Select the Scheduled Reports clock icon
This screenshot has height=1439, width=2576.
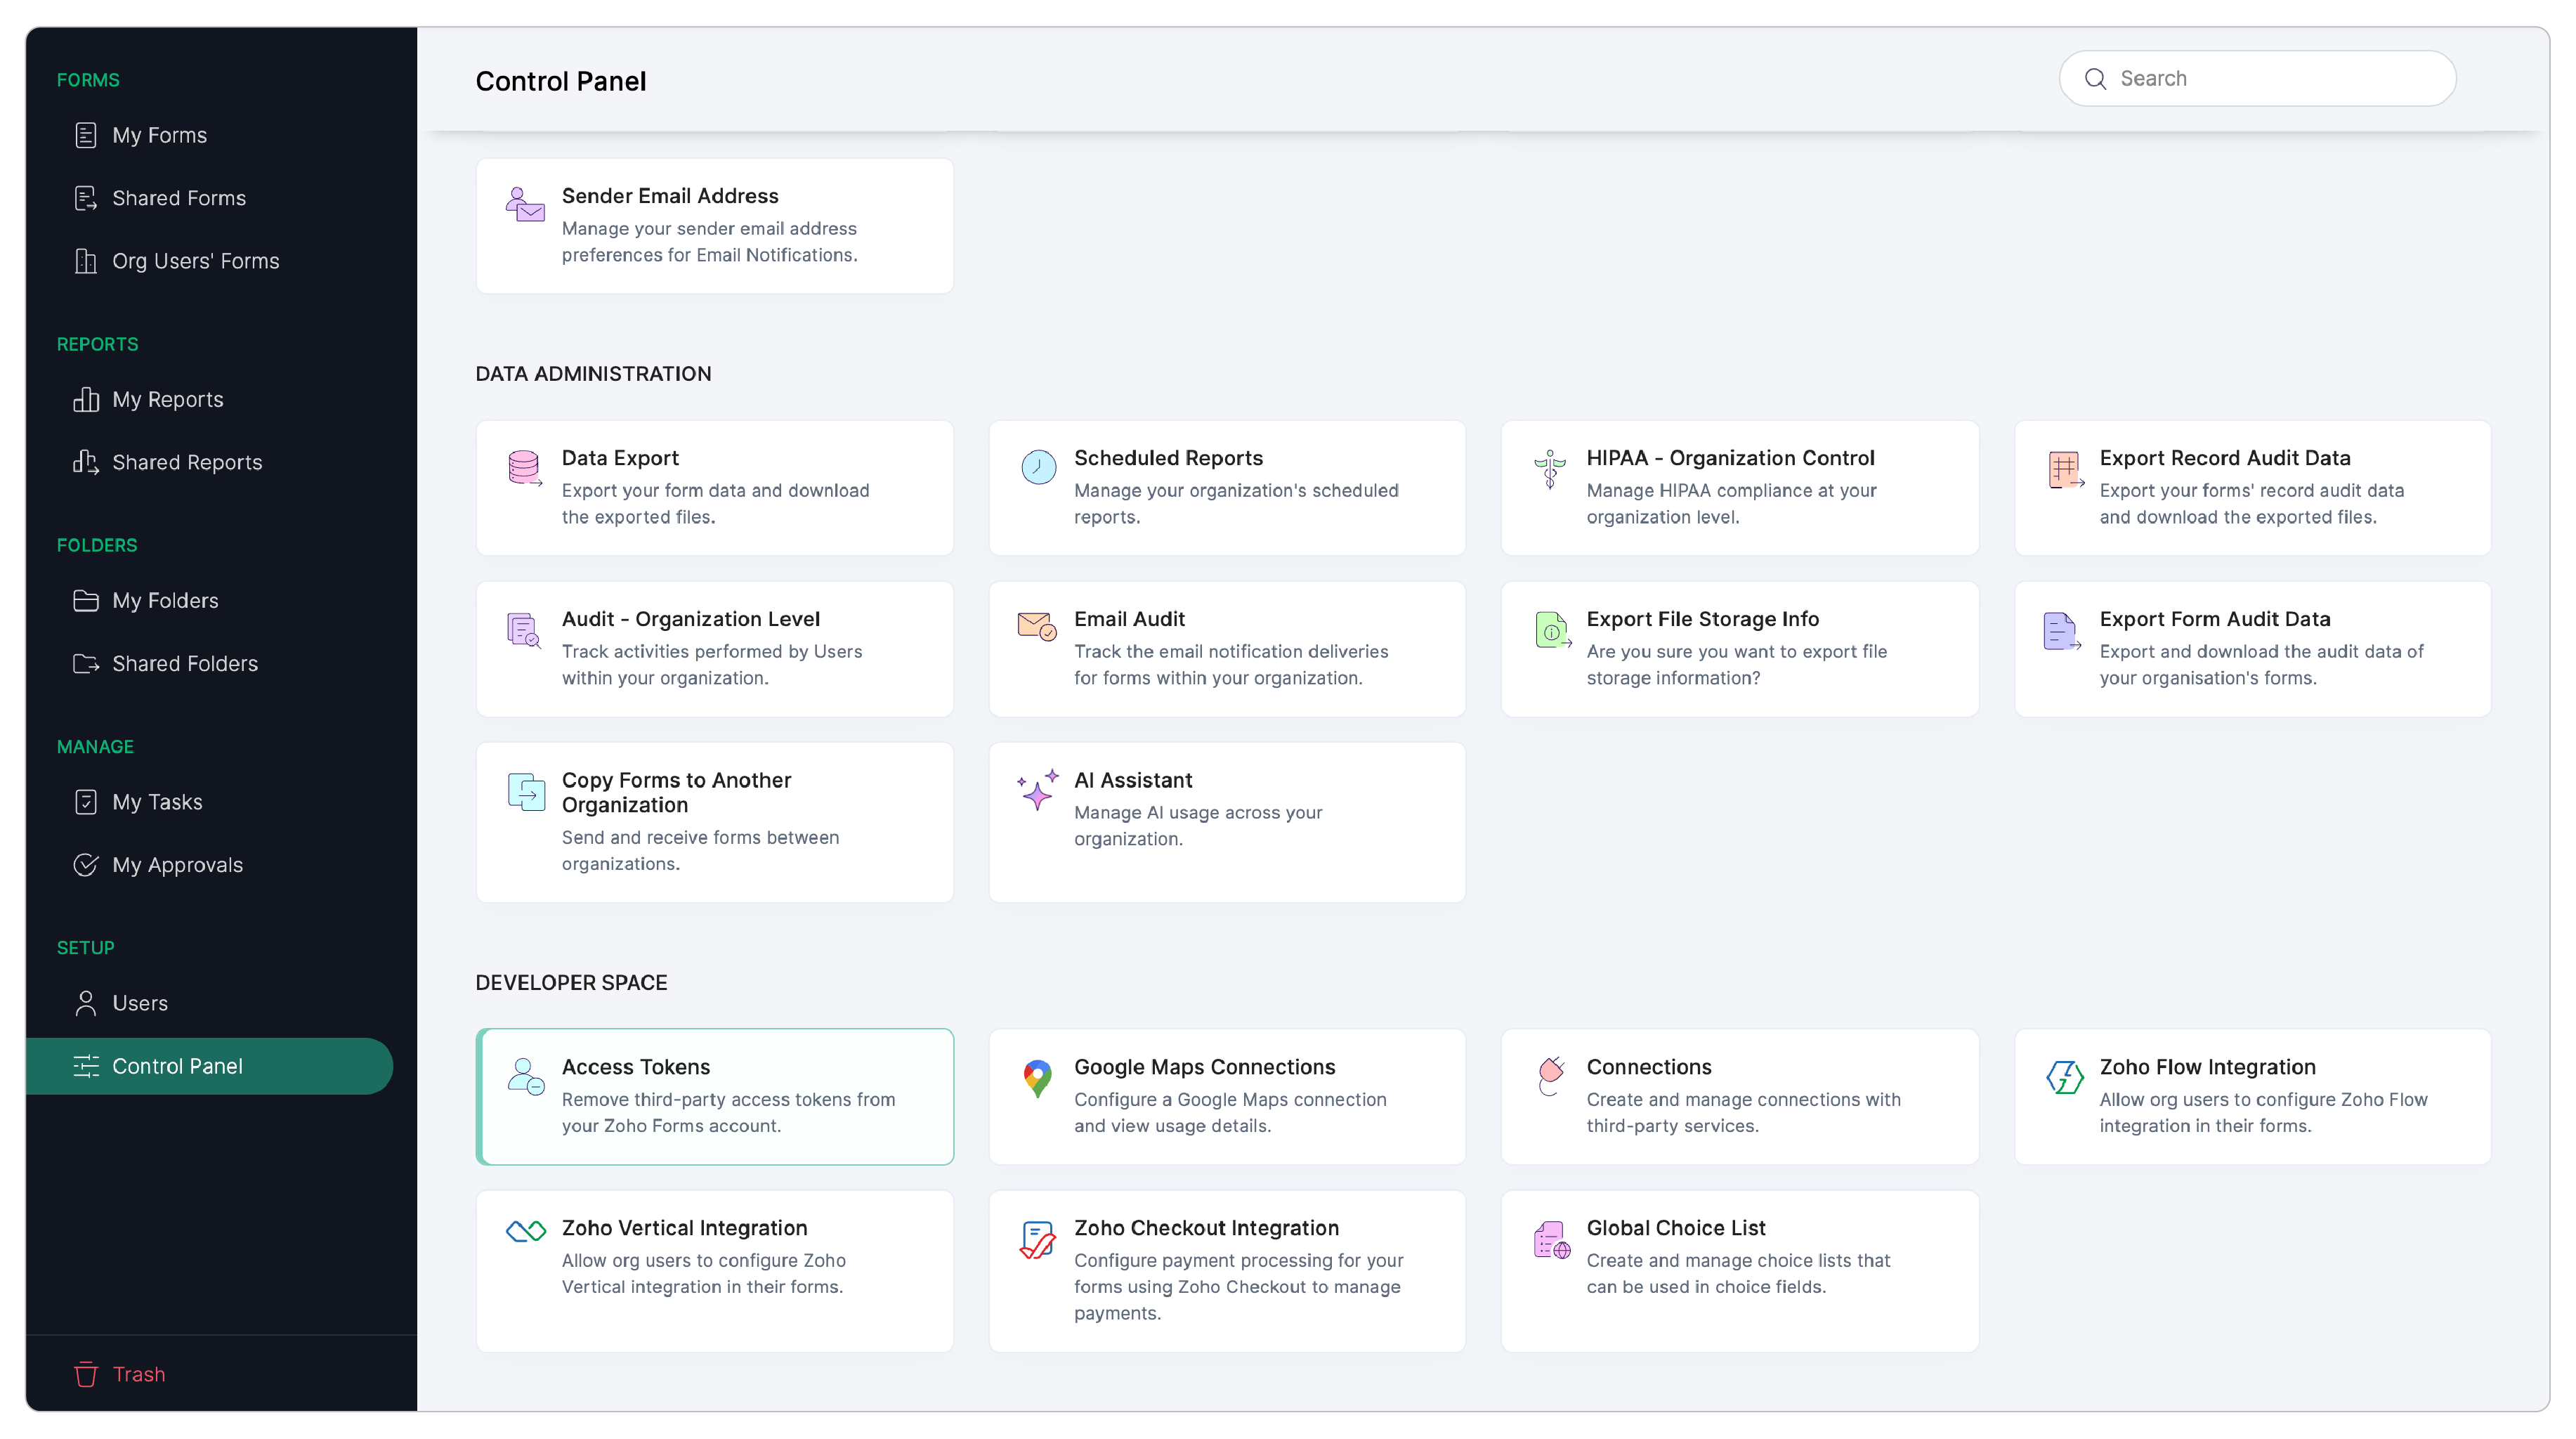(x=1038, y=467)
